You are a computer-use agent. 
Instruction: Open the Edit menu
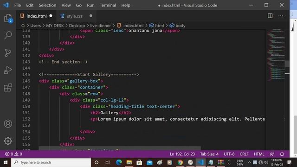click(30, 5)
